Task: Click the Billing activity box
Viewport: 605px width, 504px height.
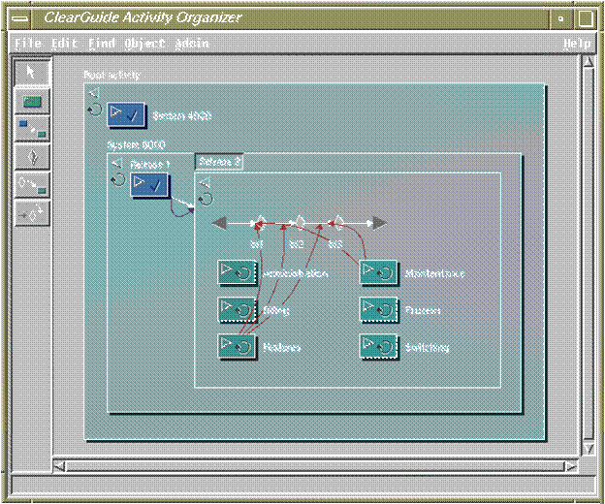Action: click(237, 309)
